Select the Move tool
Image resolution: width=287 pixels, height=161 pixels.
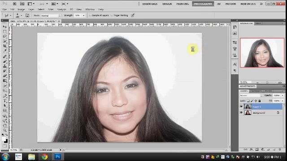[5, 27]
